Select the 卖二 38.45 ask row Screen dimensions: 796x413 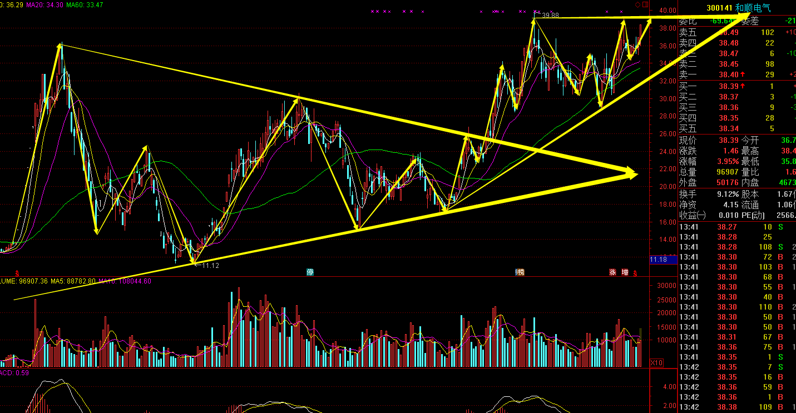pos(737,64)
